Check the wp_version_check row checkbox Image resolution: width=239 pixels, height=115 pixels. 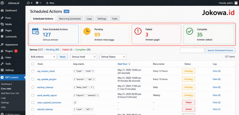33,71
